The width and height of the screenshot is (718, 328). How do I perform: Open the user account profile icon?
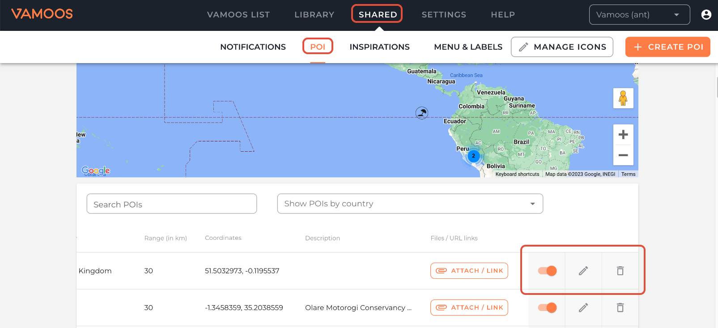[706, 15]
